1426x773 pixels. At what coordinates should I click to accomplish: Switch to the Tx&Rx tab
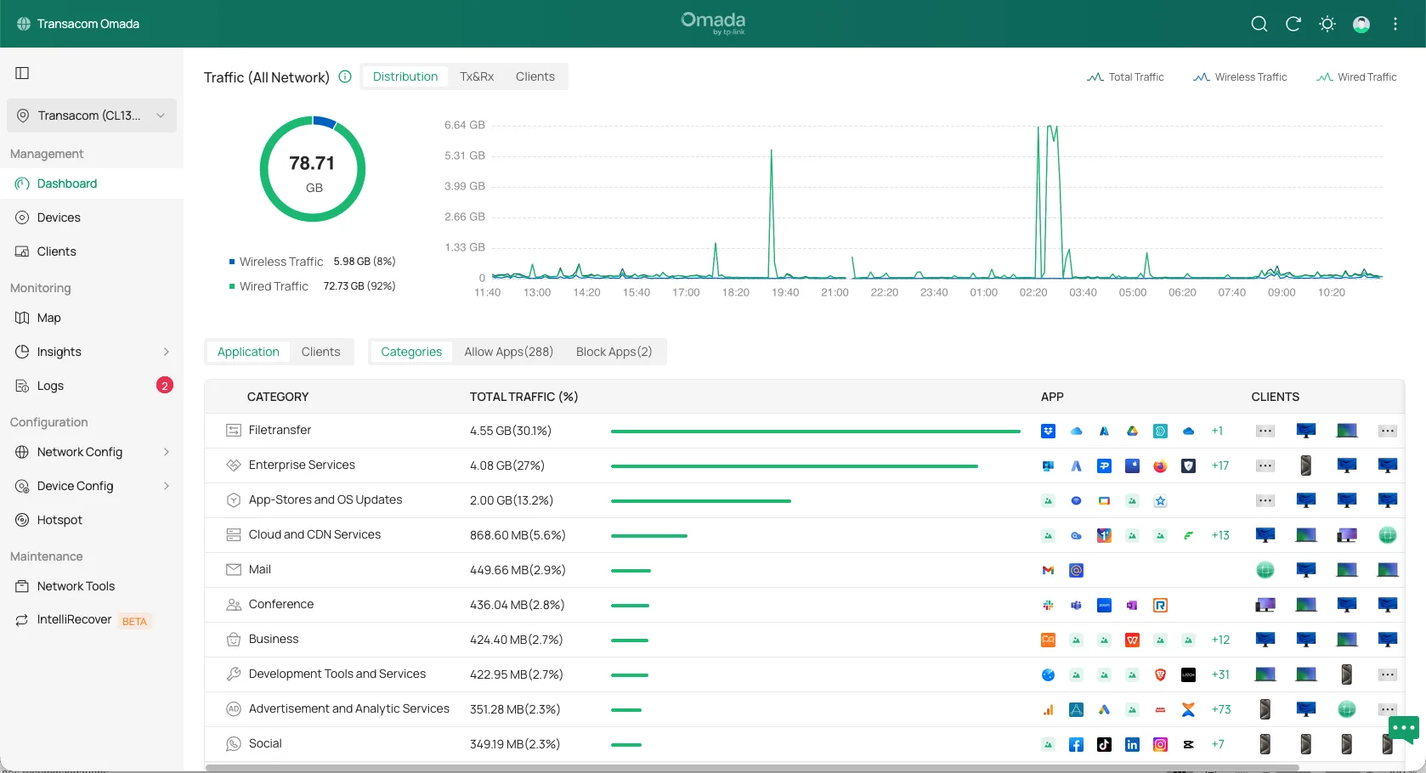477,76
